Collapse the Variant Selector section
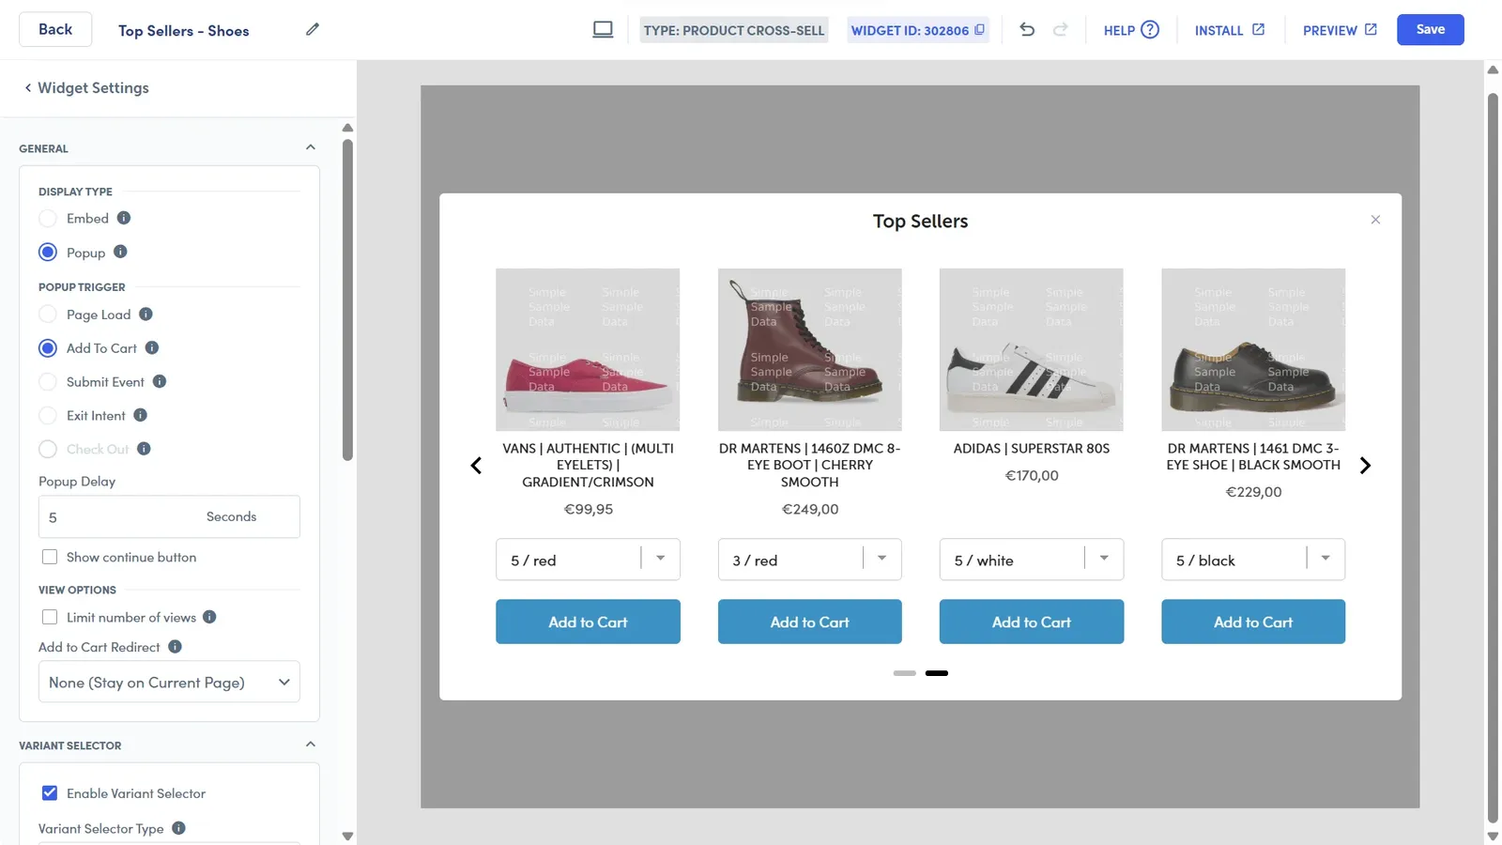 [x=311, y=745]
